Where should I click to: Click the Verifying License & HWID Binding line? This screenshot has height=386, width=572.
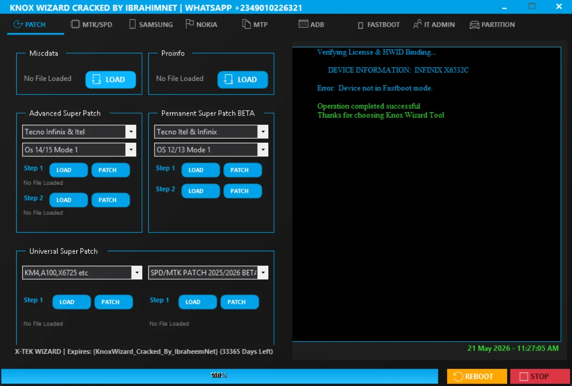point(377,52)
